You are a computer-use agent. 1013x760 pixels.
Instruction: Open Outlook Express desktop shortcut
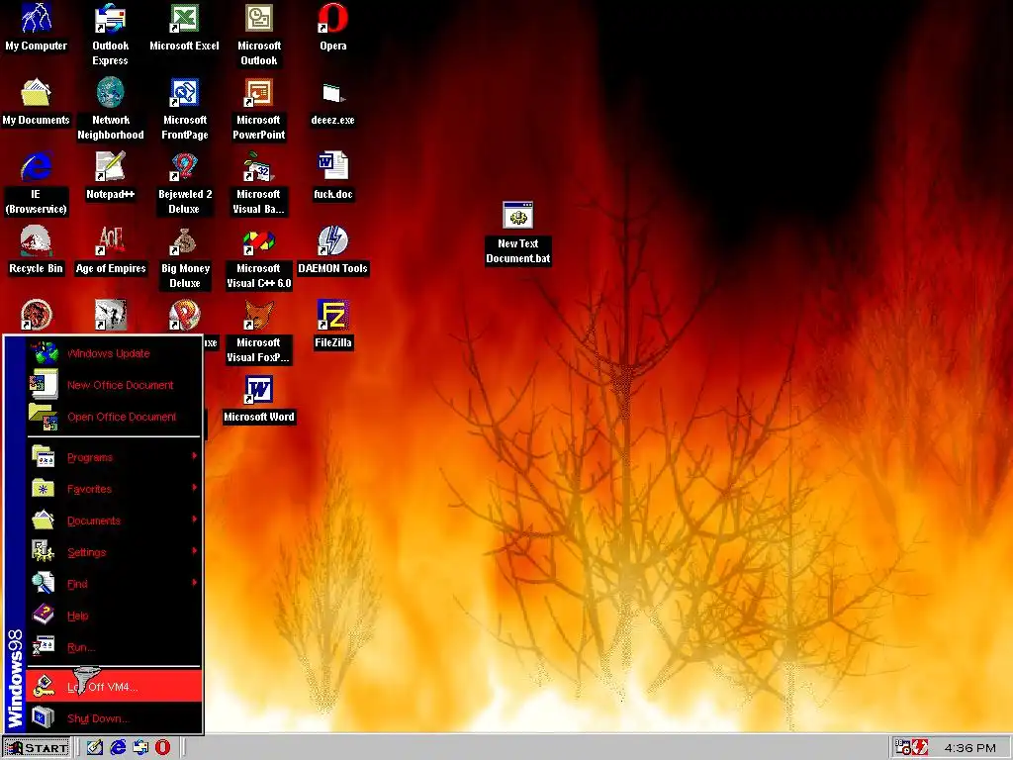click(110, 35)
